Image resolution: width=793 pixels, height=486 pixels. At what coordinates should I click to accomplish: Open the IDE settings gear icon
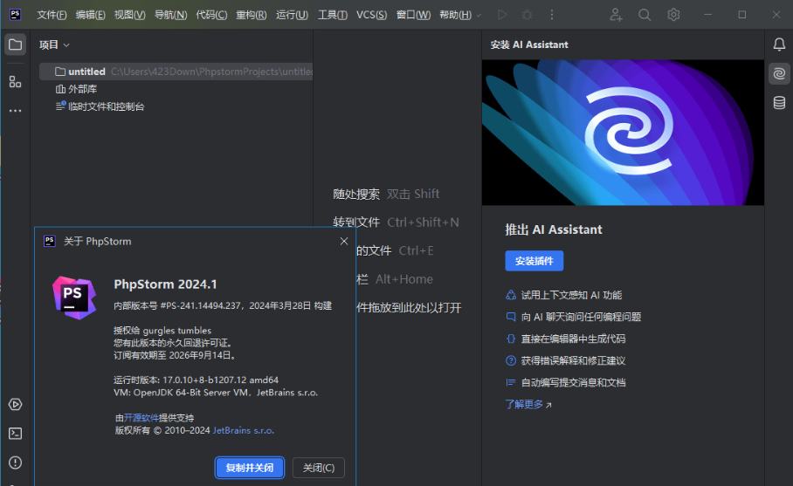(673, 15)
